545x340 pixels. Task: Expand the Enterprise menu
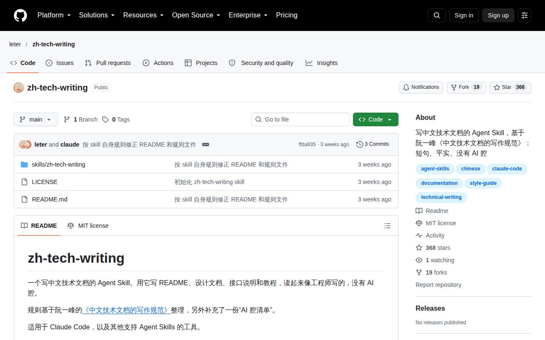click(x=248, y=15)
